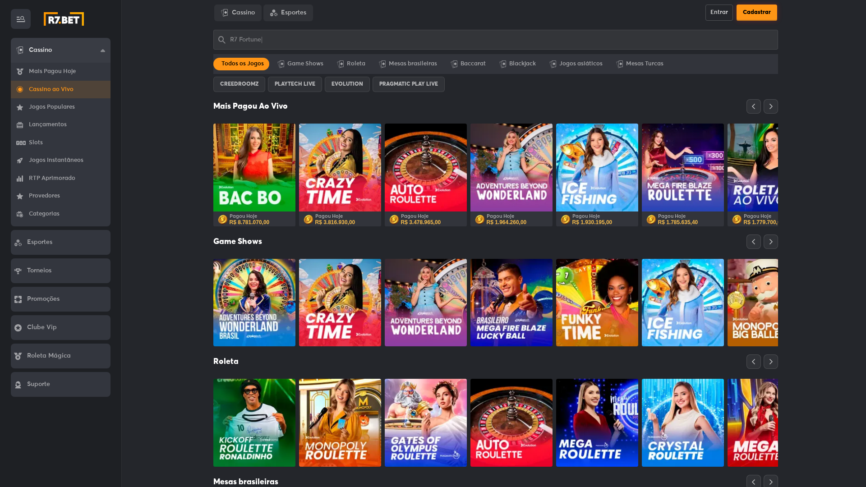The height and width of the screenshot is (487, 866).
Task: Click the Cadastrar sign-up button
Action: (757, 13)
